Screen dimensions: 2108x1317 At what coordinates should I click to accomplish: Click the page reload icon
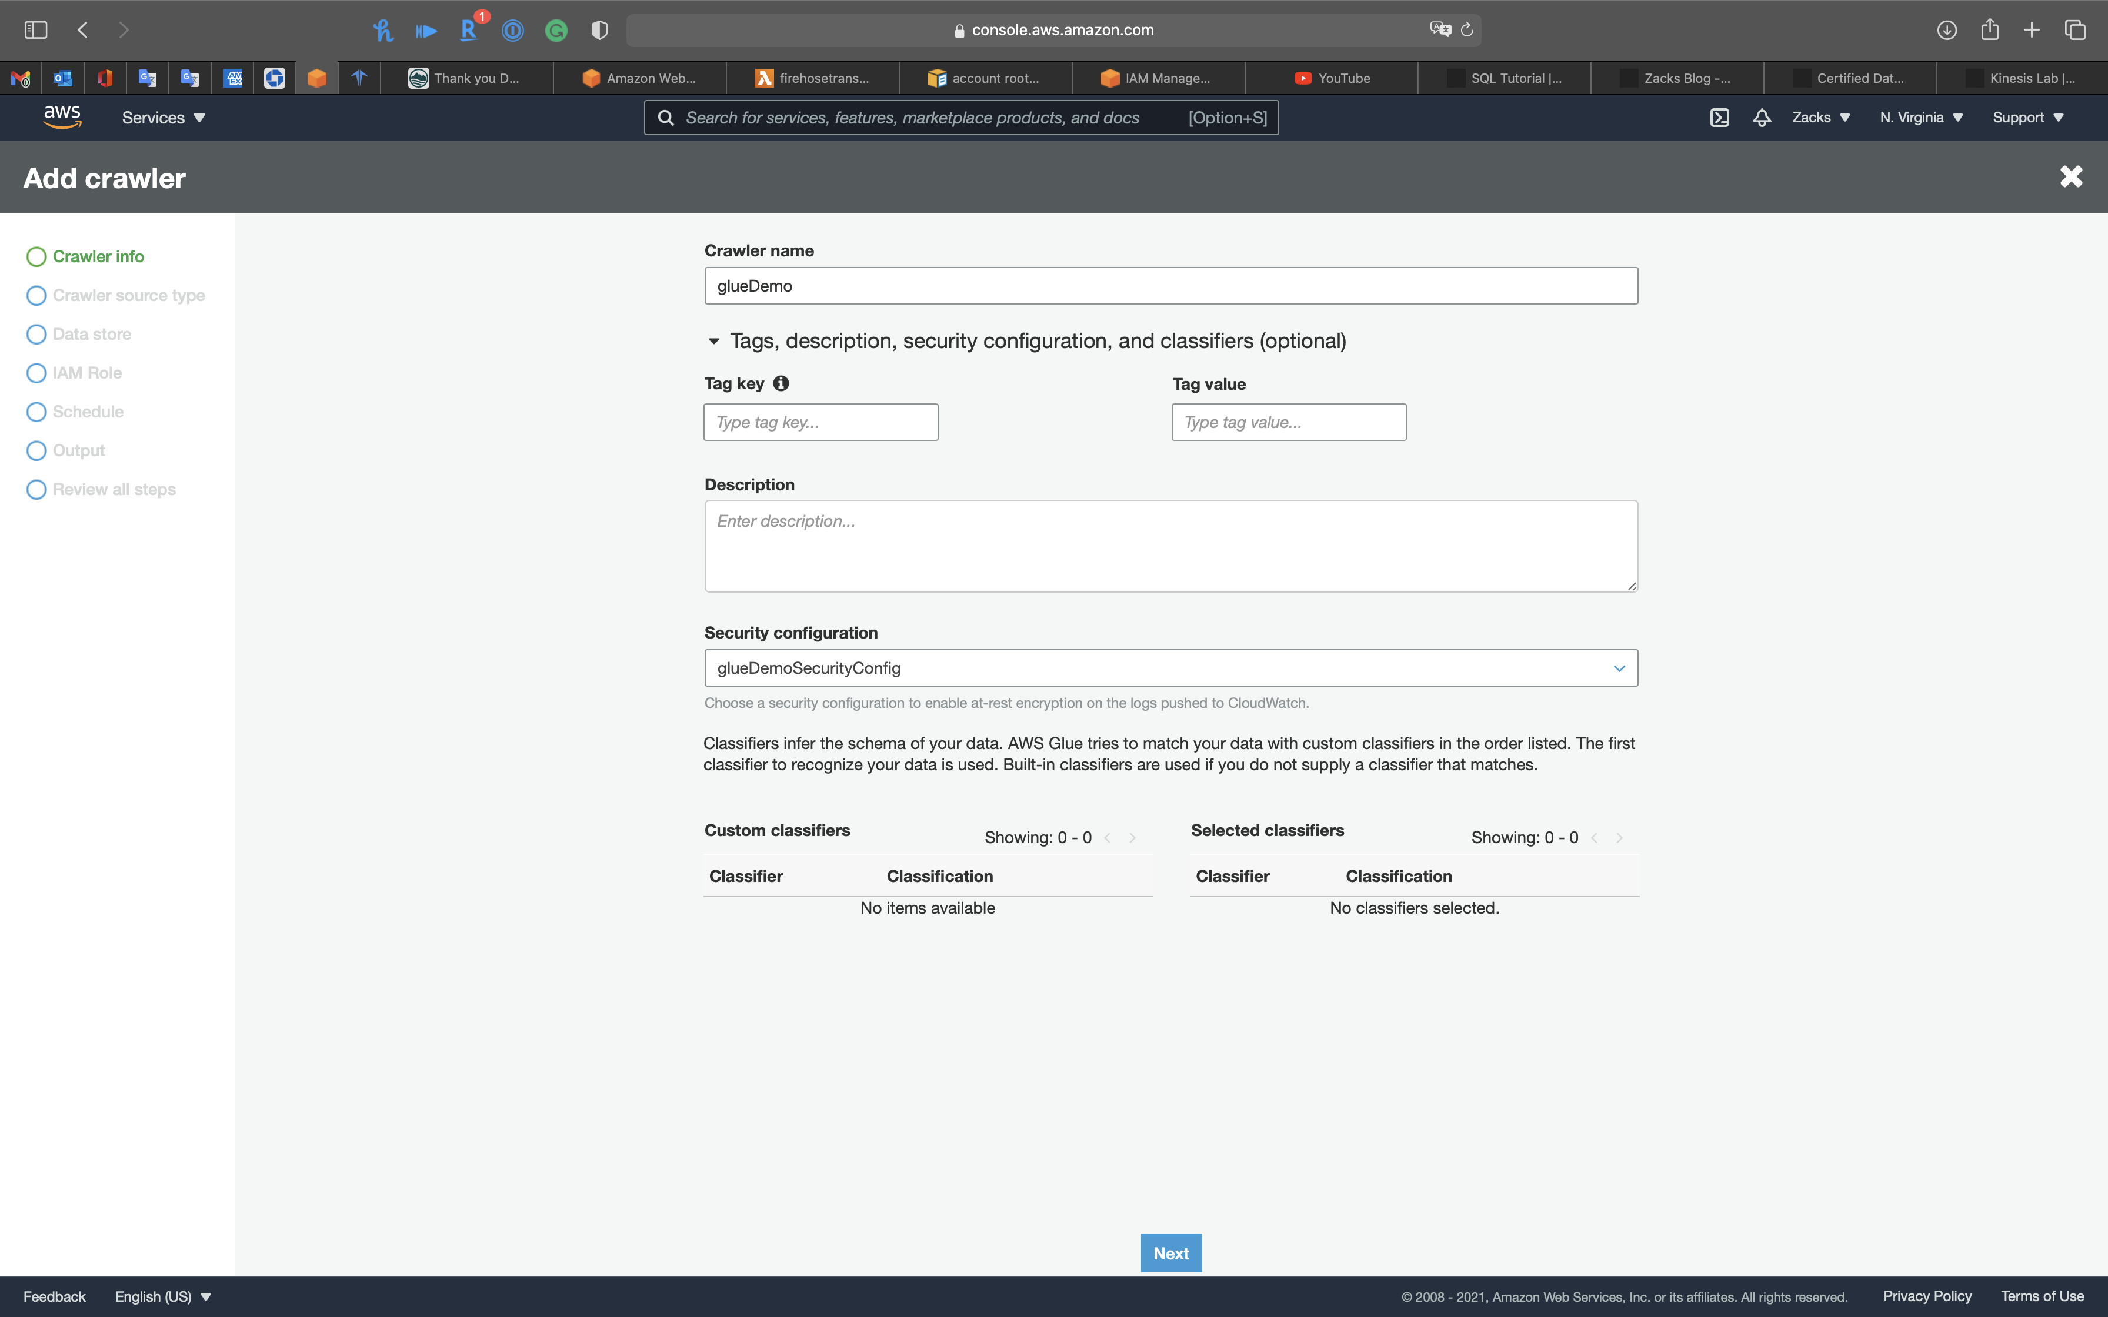click(x=1467, y=29)
